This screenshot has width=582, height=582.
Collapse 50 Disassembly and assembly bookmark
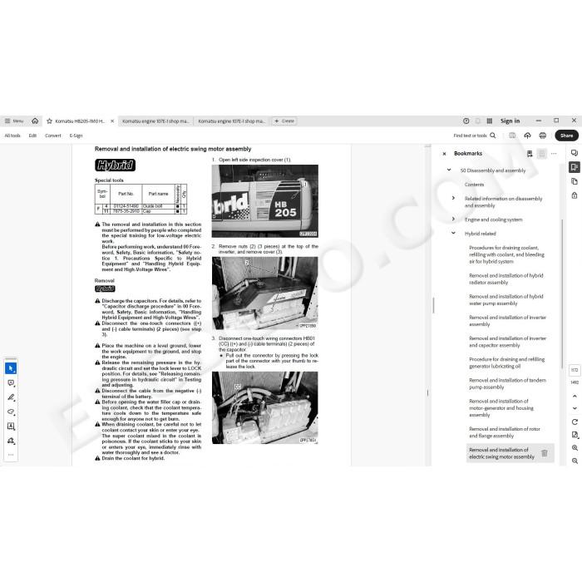[449, 170]
